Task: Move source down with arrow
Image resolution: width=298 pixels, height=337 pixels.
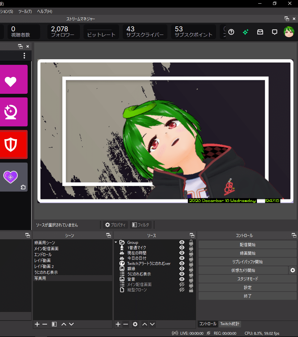Action: tap(152, 324)
